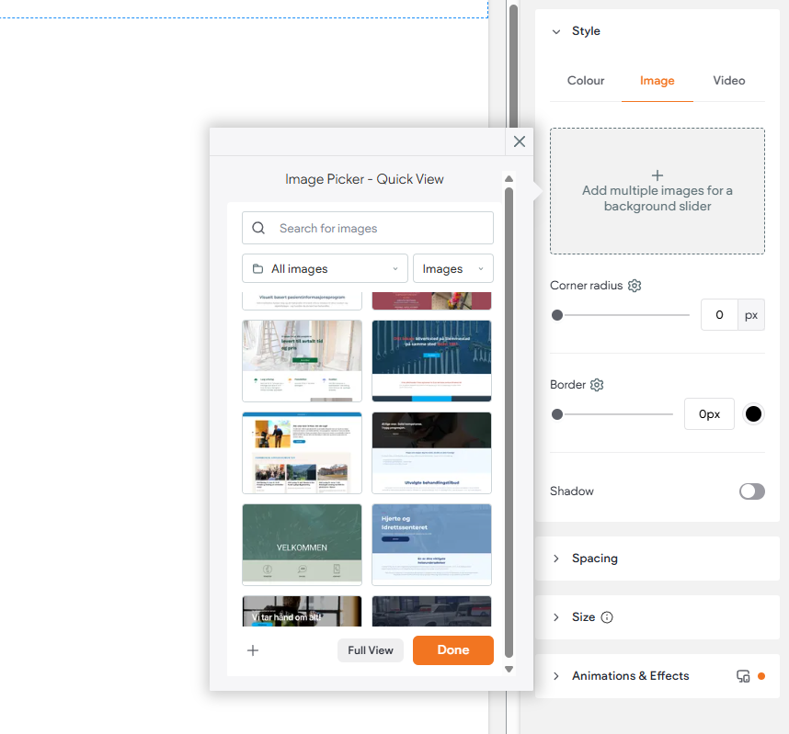
Task: Click the Search for images field
Action: [x=368, y=228]
